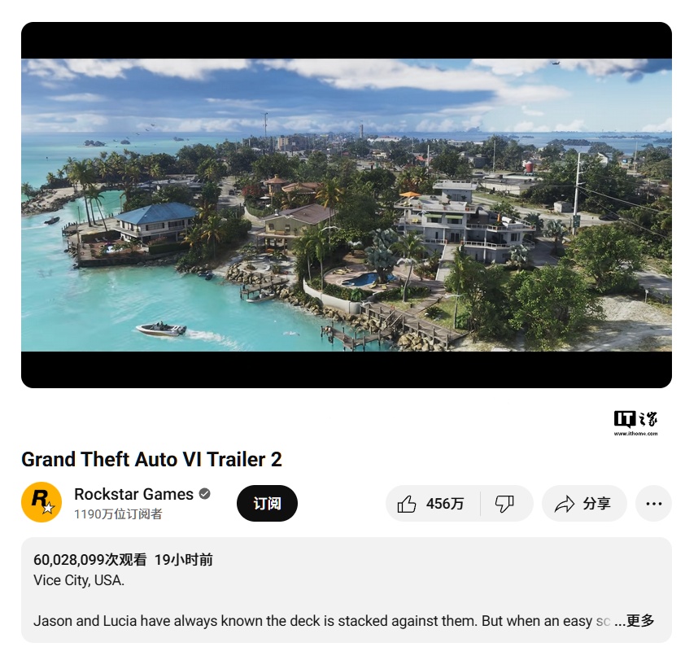The height and width of the screenshot is (647, 685).
Task: Click the Vice City, USA description line
Action: click(79, 580)
